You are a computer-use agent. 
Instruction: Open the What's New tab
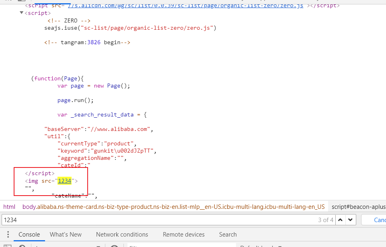click(x=66, y=235)
